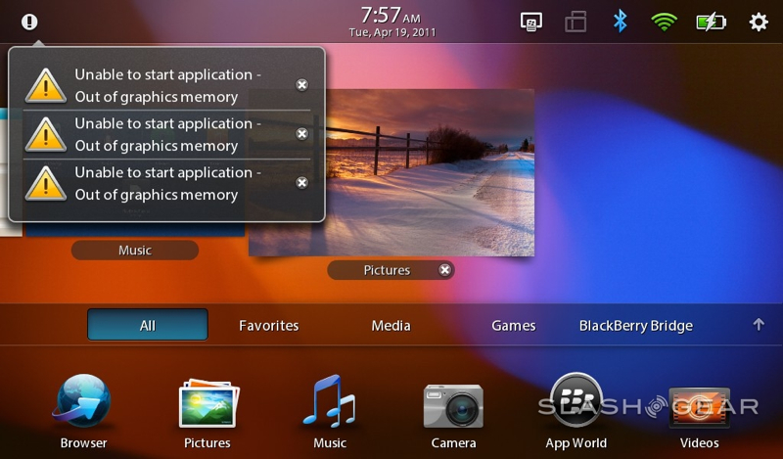Close the Pictures app card

coord(444,270)
